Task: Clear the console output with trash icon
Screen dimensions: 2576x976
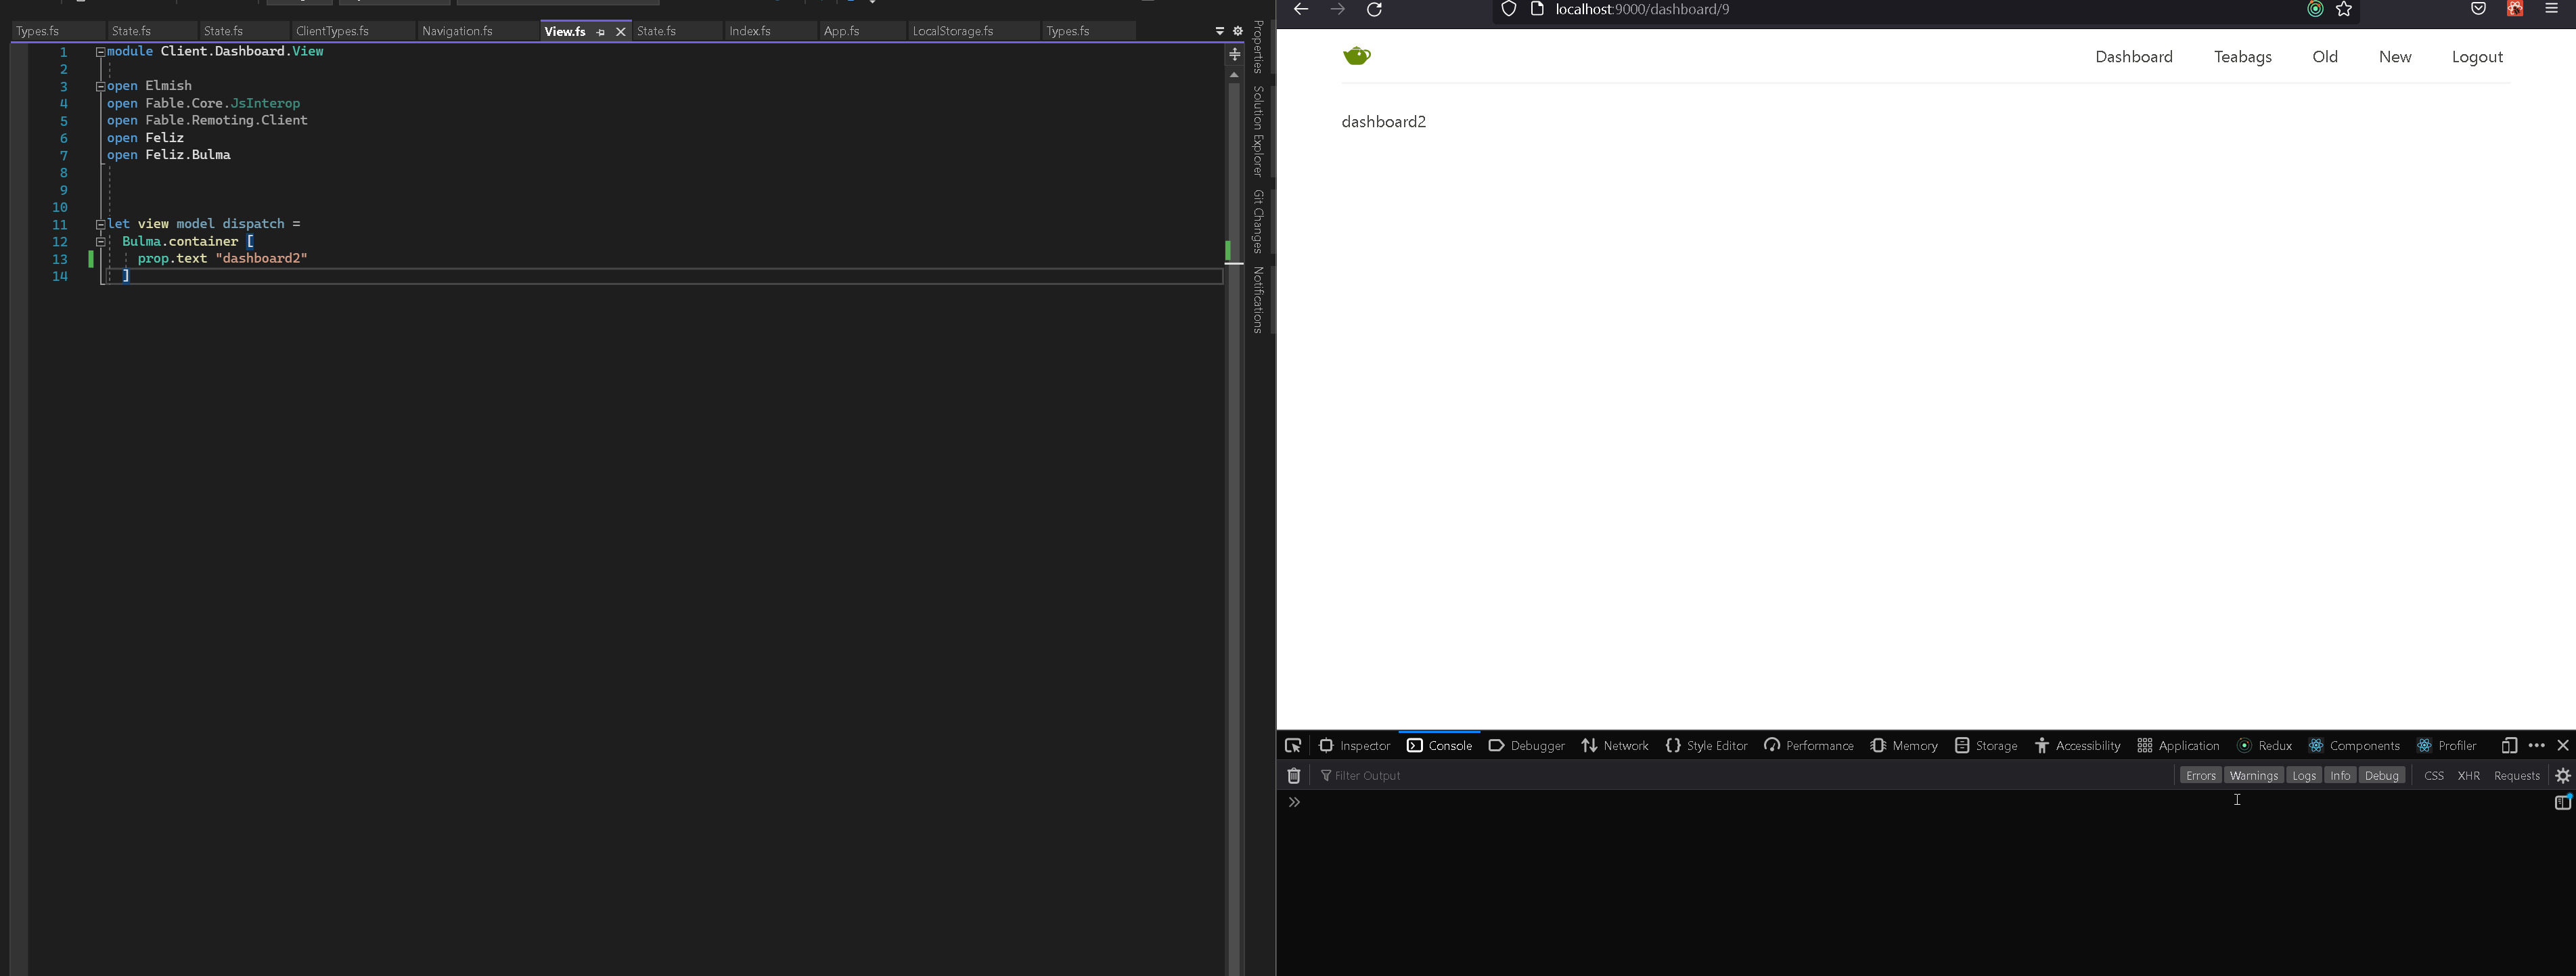Action: [1294, 775]
